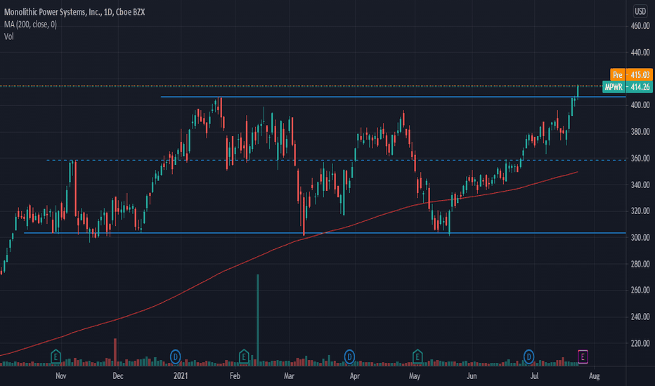This screenshot has height=386, width=655.
Task: Click the Jul label on the time axis
Action: tap(534, 376)
